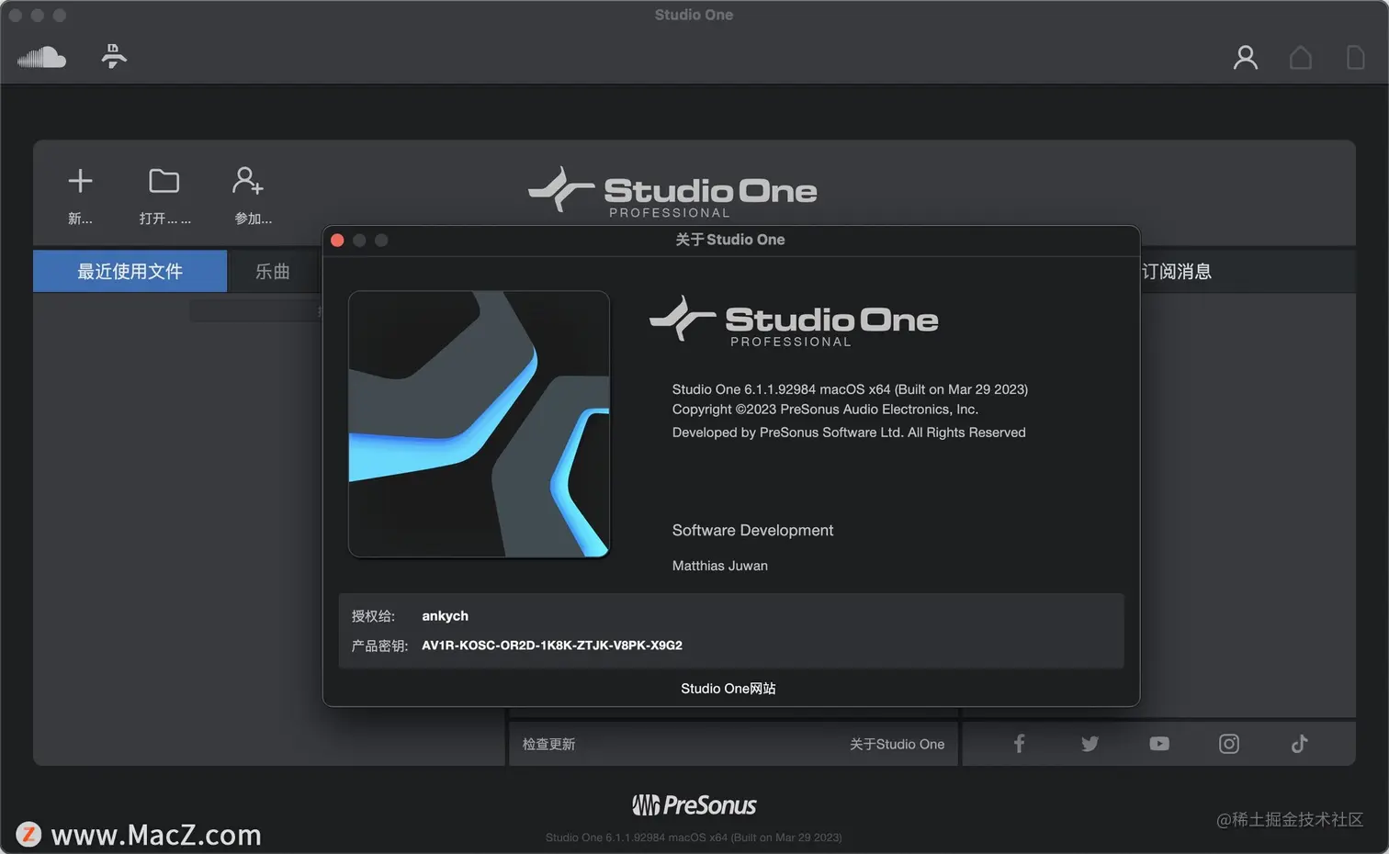Click the name Matthias Juwan
Screen dimensions: 1389x854
tap(719, 566)
